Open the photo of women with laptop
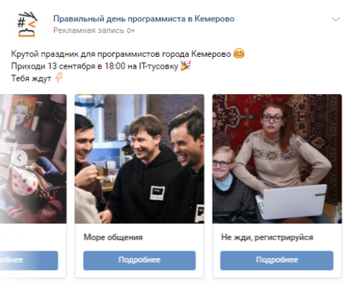The image size is (351, 289). click(277, 159)
